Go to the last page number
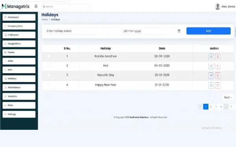This screenshot has width=236, height=147. pos(231,107)
